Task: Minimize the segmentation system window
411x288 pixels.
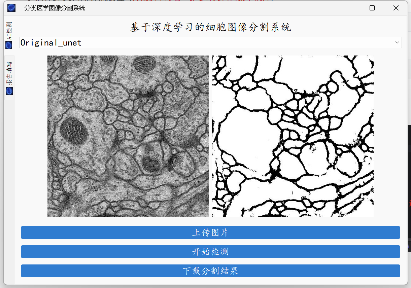Action: click(349, 8)
